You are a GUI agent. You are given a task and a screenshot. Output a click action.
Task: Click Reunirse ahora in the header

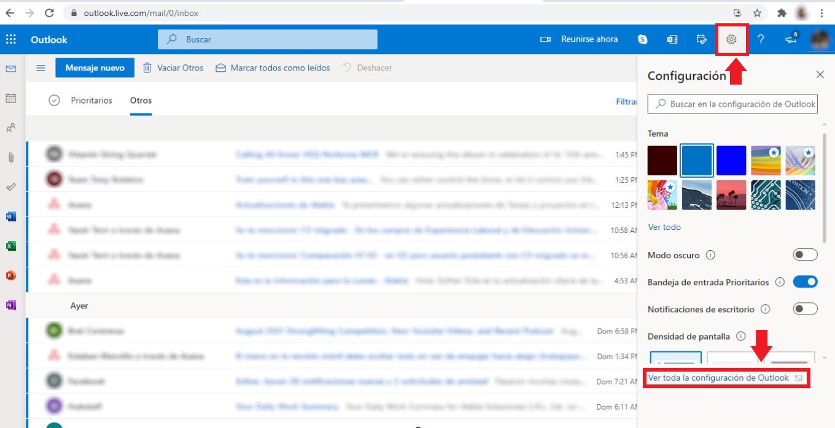pyautogui.click(x=578, y=39)
